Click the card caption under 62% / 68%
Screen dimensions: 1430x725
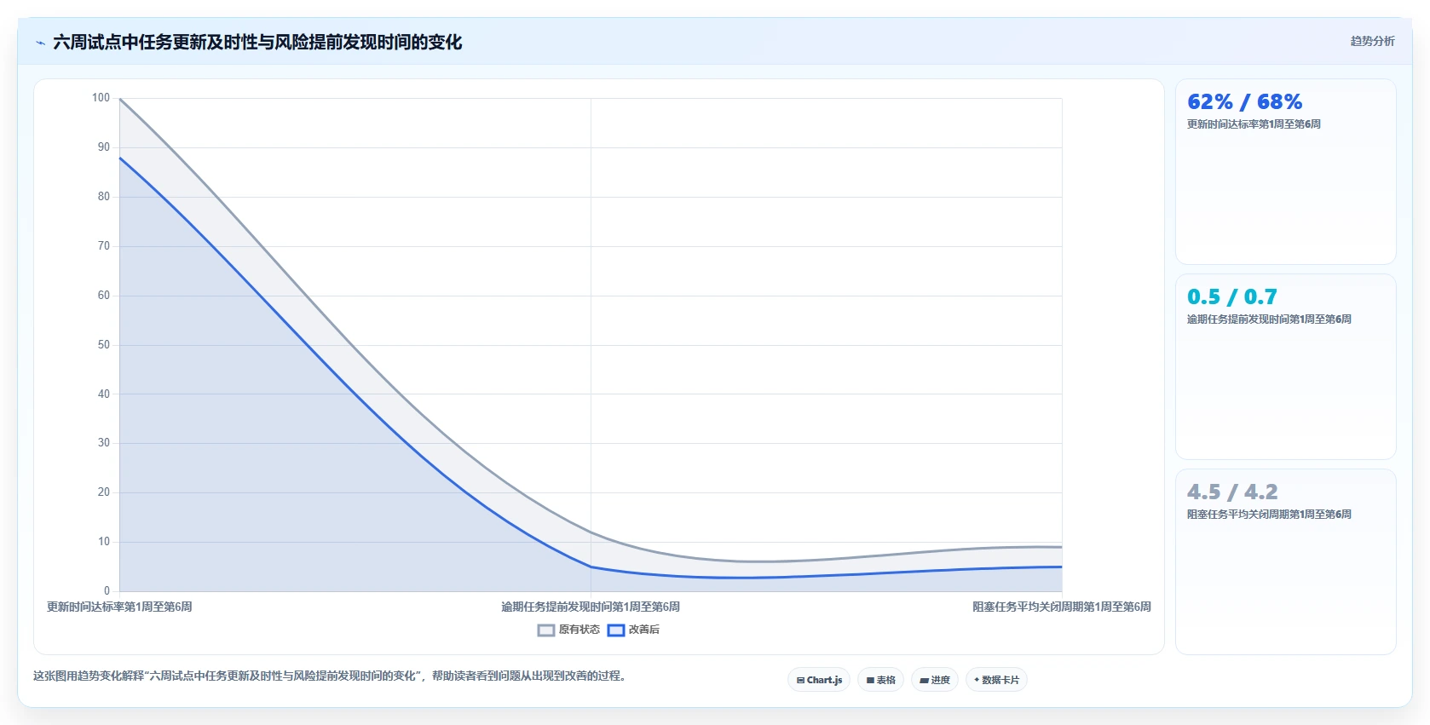[1254, 124]
